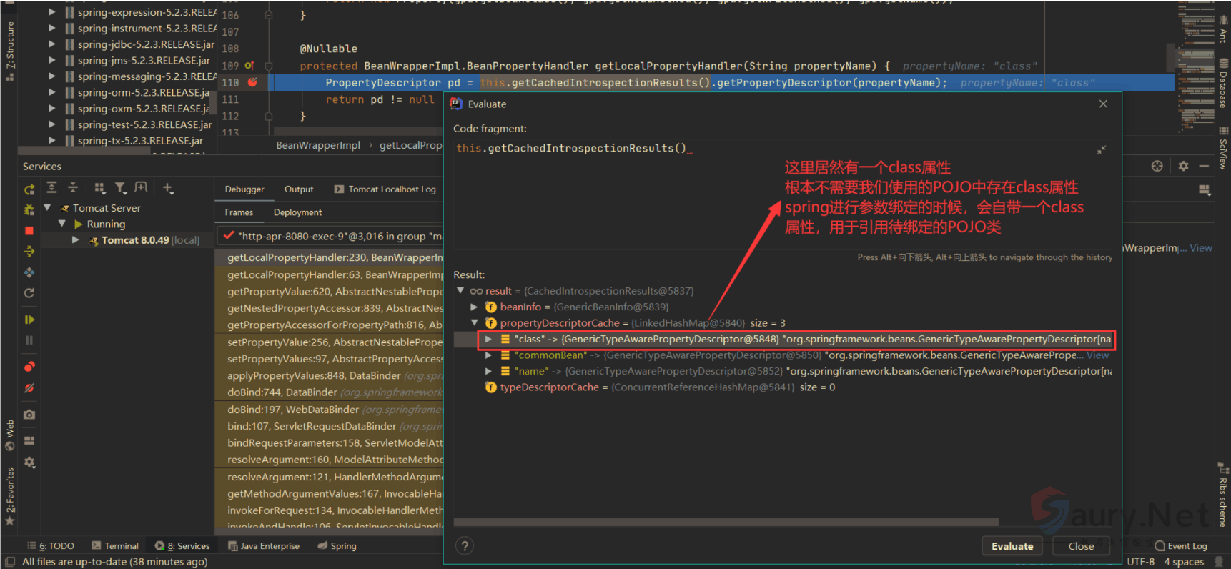
Task: Click View link beside commonBean entry
Action: [x=1097, y=355]
